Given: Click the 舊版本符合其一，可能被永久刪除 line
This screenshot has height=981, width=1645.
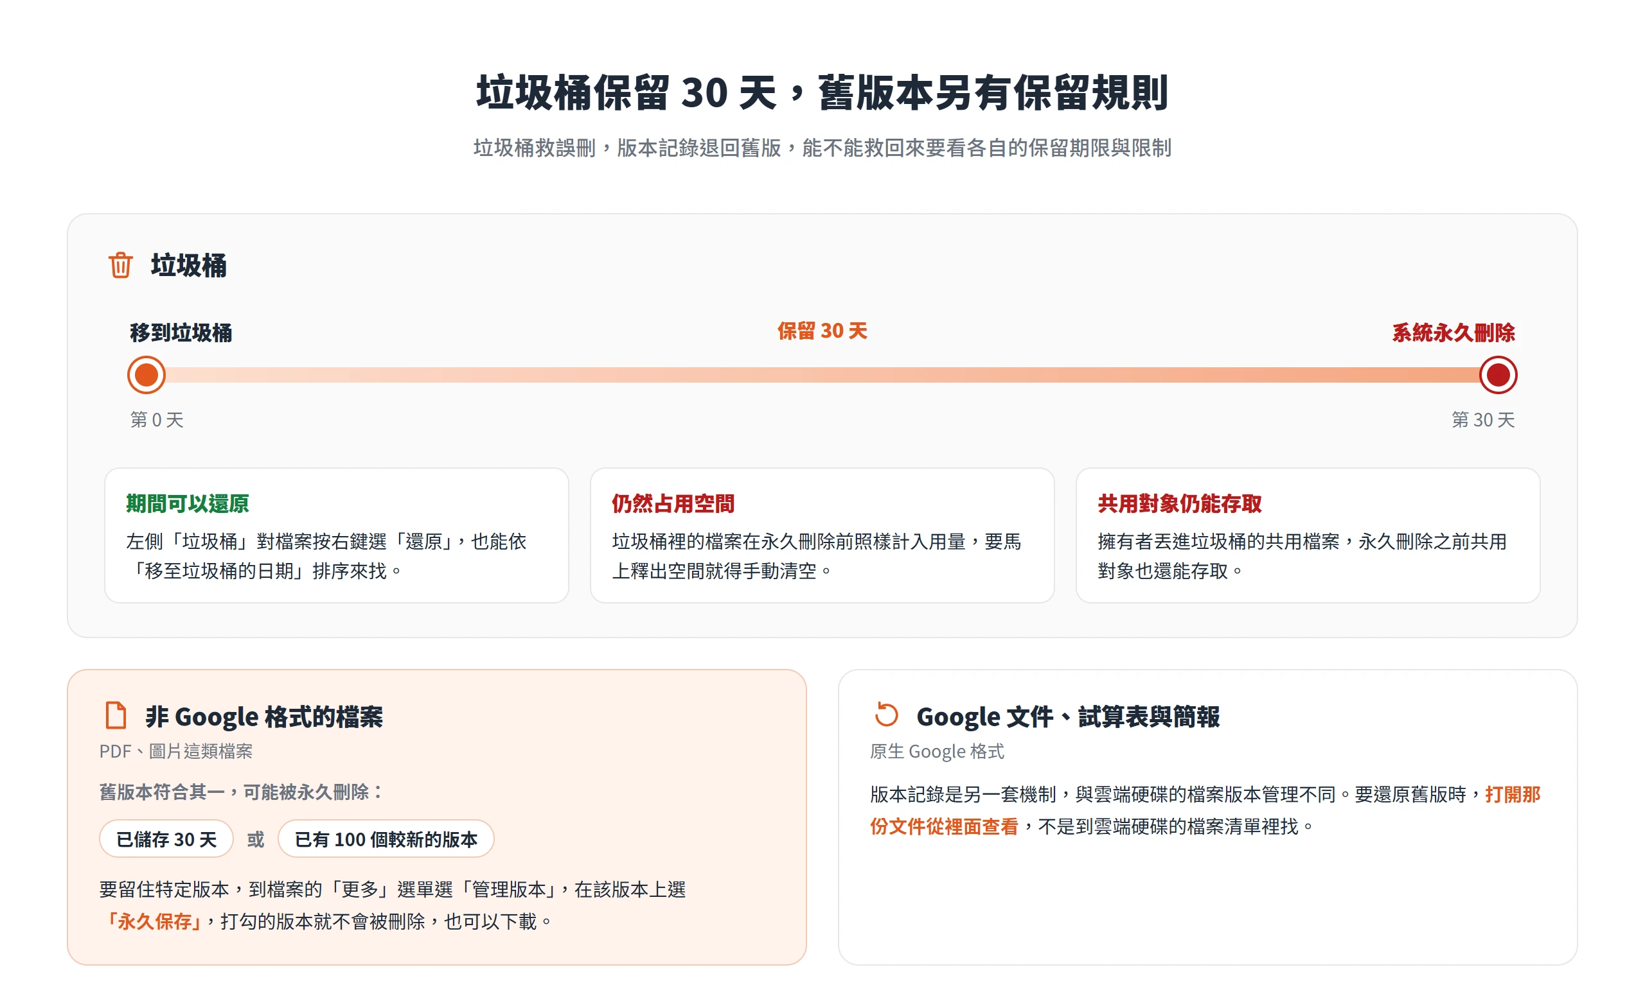Looking at the screenshot, I should coord(241,791).
